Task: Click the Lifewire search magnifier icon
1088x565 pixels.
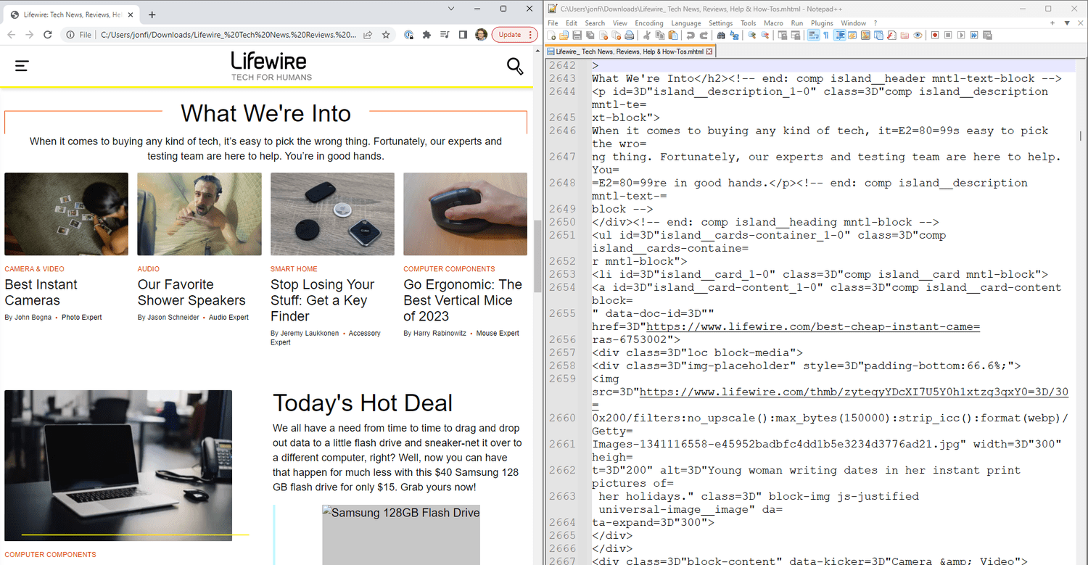Action: [x=515, y=67]
